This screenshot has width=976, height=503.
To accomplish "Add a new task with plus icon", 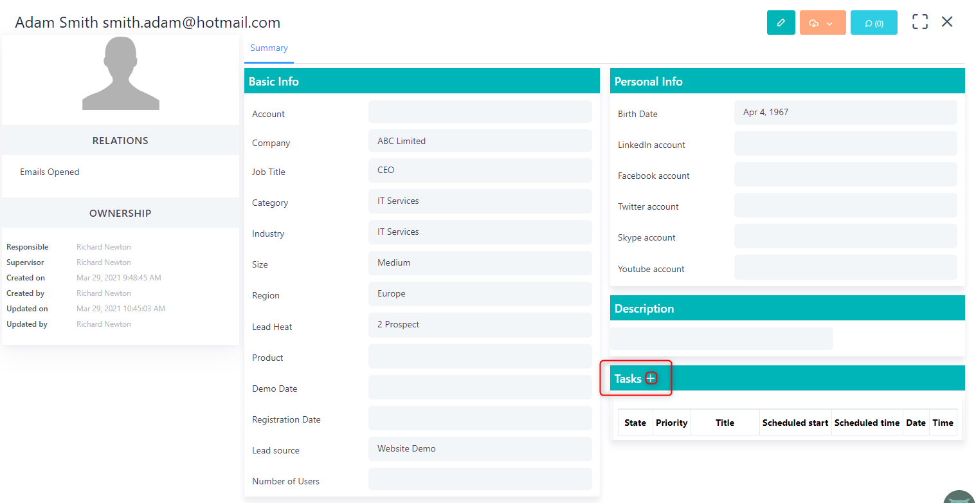I will pyautogui.click(x=651, y=378).
